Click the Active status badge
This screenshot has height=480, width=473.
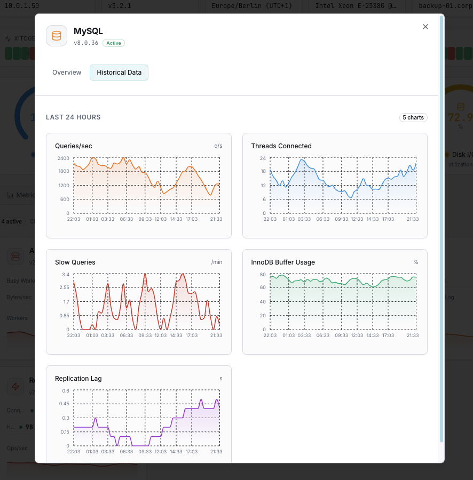(x=113, y=43)
